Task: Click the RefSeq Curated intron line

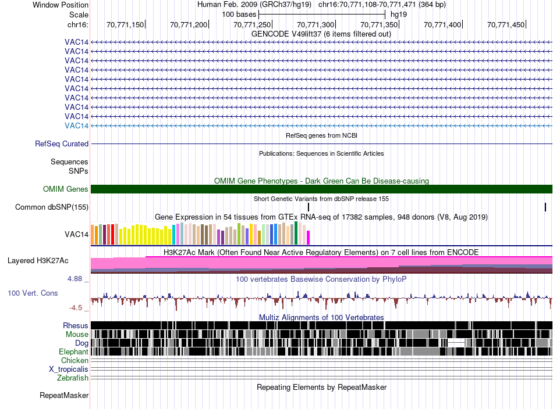Action: 321,143
